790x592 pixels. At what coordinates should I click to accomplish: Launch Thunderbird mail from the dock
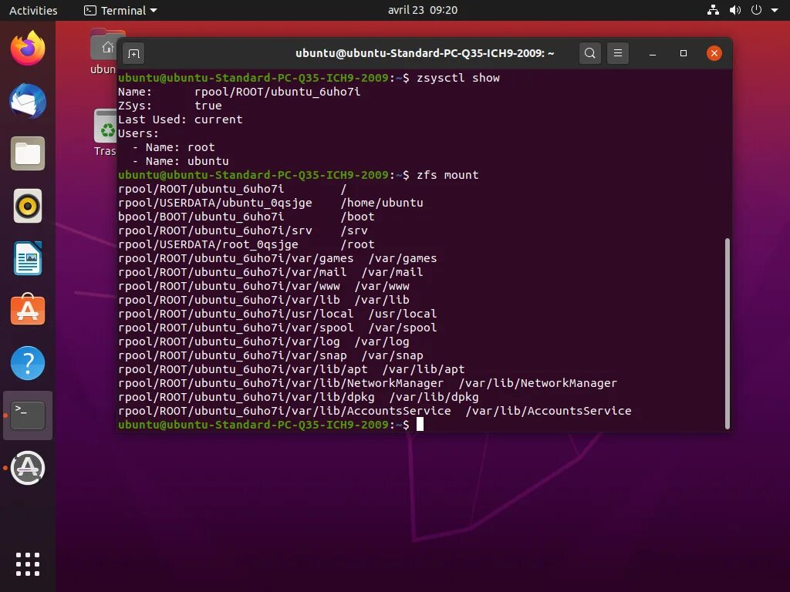(28, 101)
